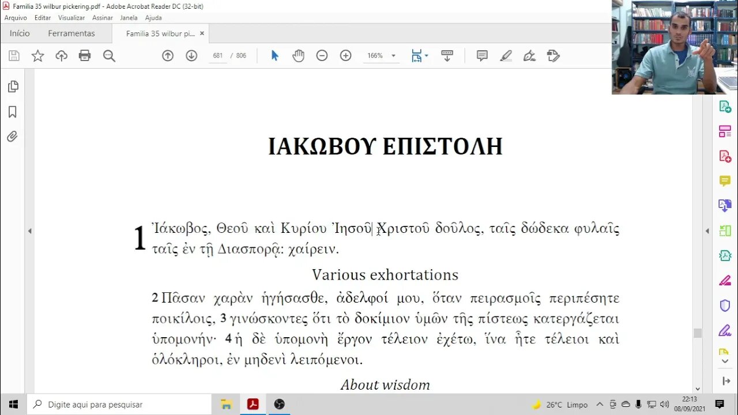Open File Explorer from the taskbar

click(x=227, y=405)
